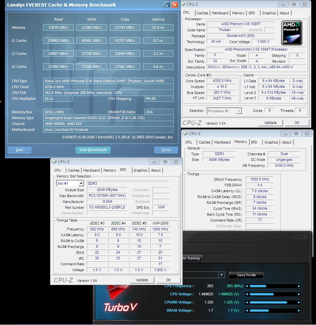Click the SPD Ext. value "XMP"
The width and height of the screenshot is (316, 325).
[x=161, y=207]
